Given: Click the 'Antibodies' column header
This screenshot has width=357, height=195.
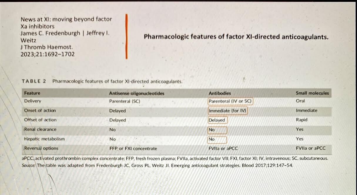Looking at the screenshot, I should [x=220, y=93].
